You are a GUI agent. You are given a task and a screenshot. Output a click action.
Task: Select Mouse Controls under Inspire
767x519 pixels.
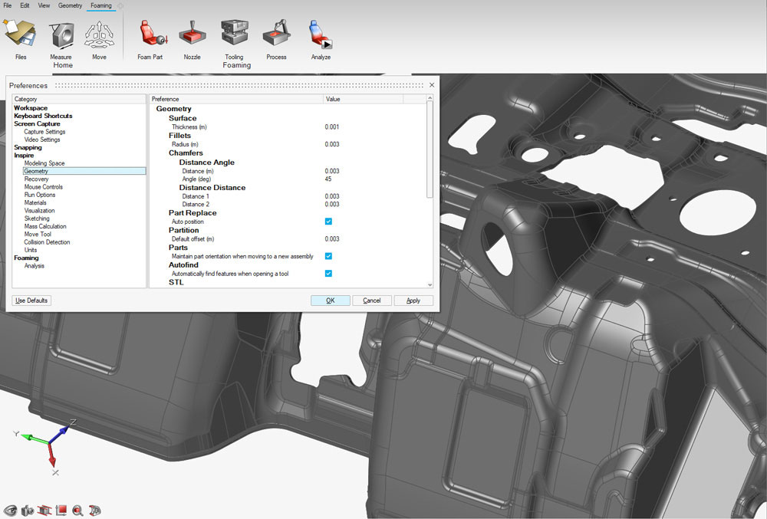[43, 187]
